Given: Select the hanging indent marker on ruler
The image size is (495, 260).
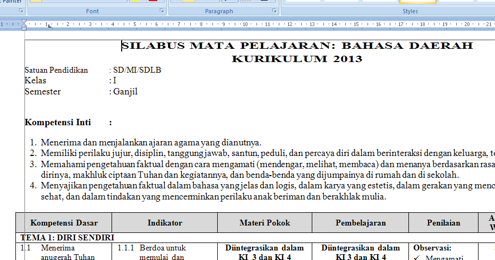Looking at the screenshot, I should click(24, 26).
